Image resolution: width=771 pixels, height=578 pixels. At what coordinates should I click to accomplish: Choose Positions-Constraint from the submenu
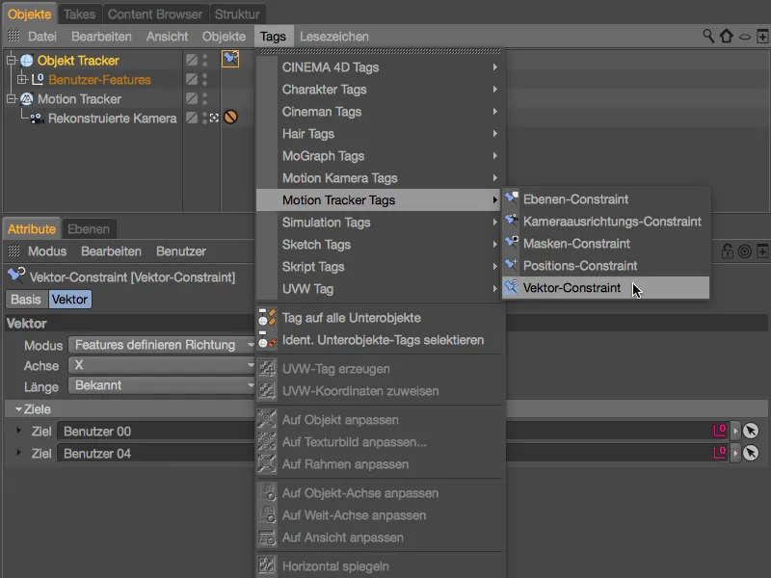(x=606, y=266)
